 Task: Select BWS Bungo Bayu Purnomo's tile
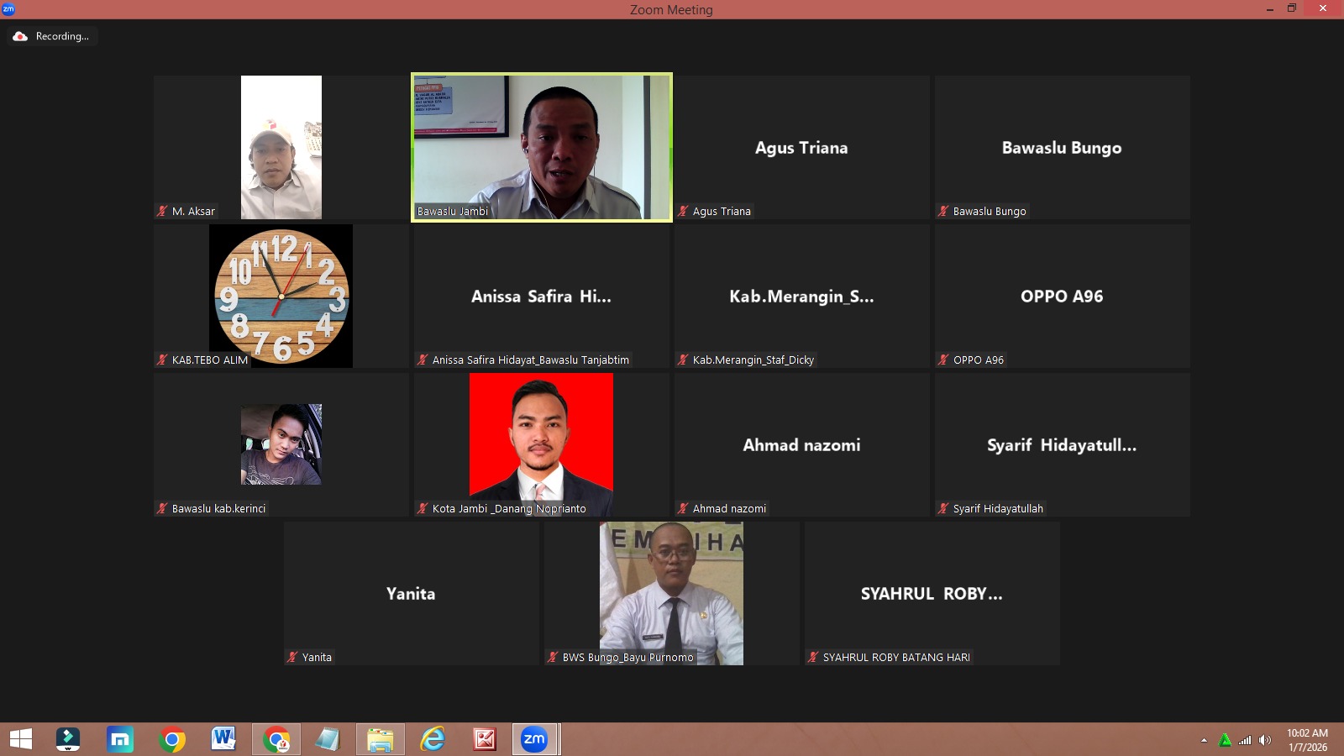(x=671, y=593)
